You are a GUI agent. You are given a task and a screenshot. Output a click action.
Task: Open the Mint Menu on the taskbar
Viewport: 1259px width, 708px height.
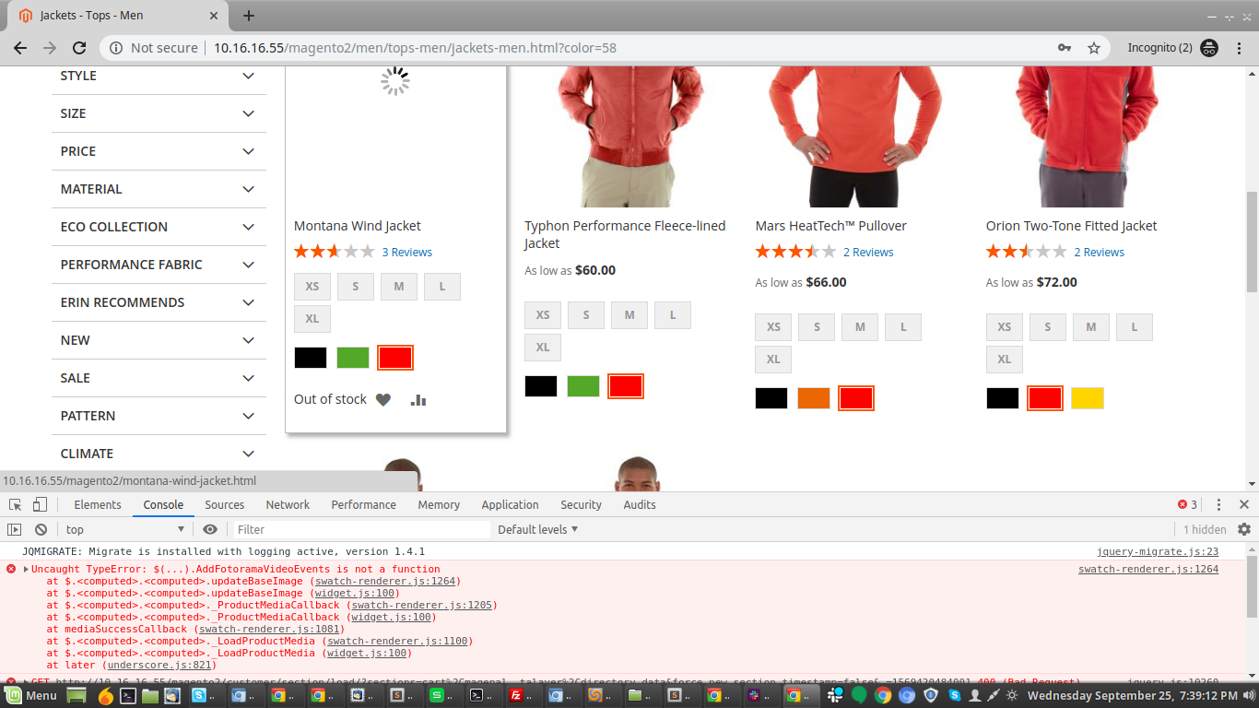(x=30, y=695)
